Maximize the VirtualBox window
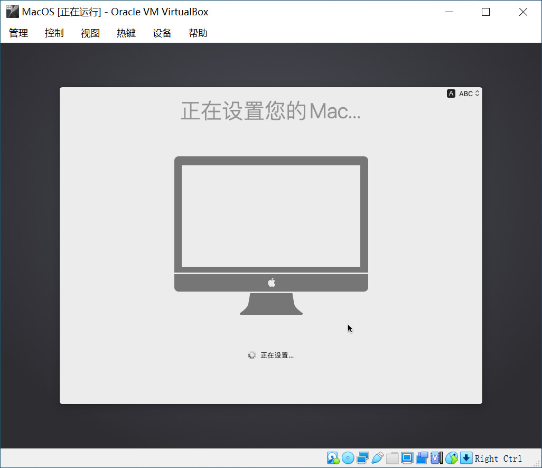542x468 pixels. (485, 12)
